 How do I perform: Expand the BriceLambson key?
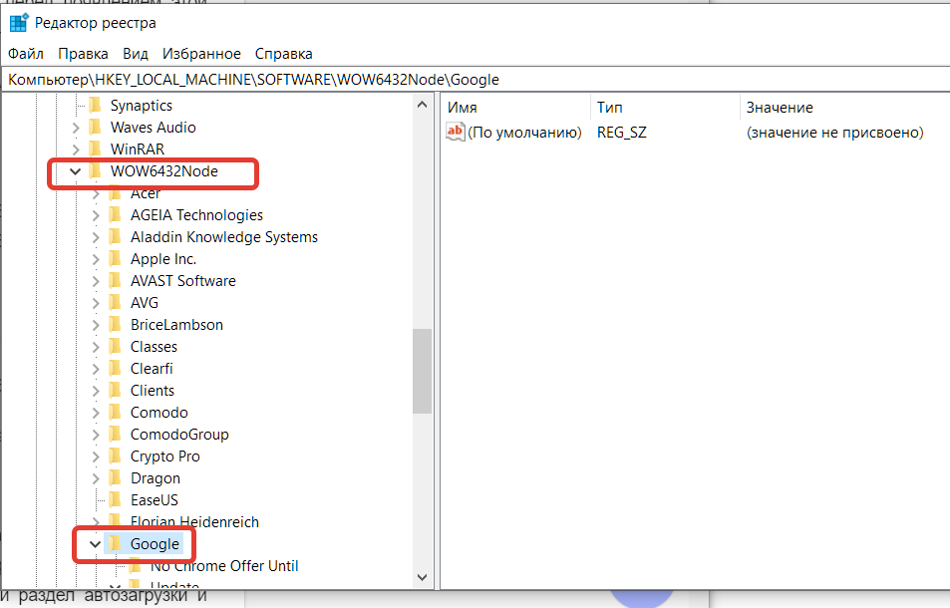(96, 325)
